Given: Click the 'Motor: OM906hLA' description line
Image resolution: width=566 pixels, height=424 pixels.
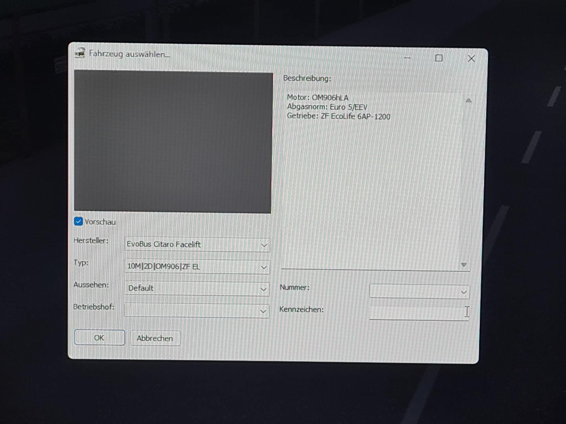Looking at the screenshot, I should click(318, 97).
